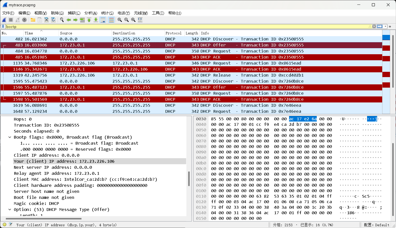Open the 分析(A) menu
The image size is (396, 228).
[91, 13]
